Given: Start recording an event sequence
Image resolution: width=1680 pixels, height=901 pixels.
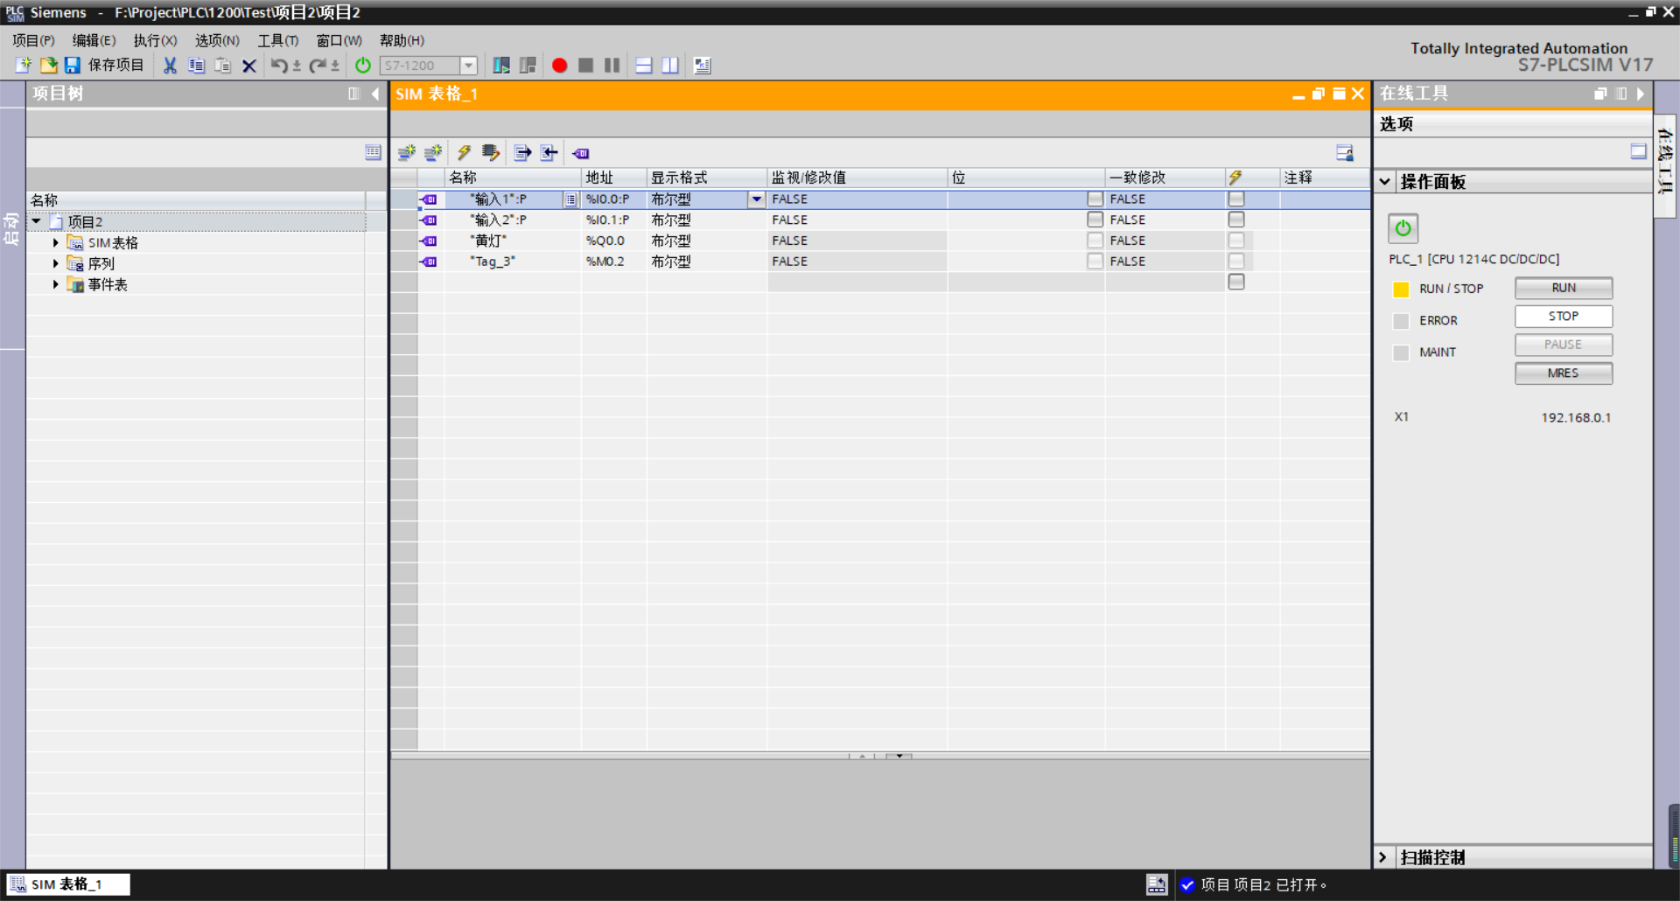Looking at the screenshot, I should tap(560, 65).
